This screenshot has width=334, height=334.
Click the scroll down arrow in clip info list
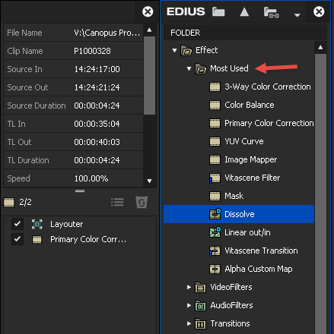[149, 181]
